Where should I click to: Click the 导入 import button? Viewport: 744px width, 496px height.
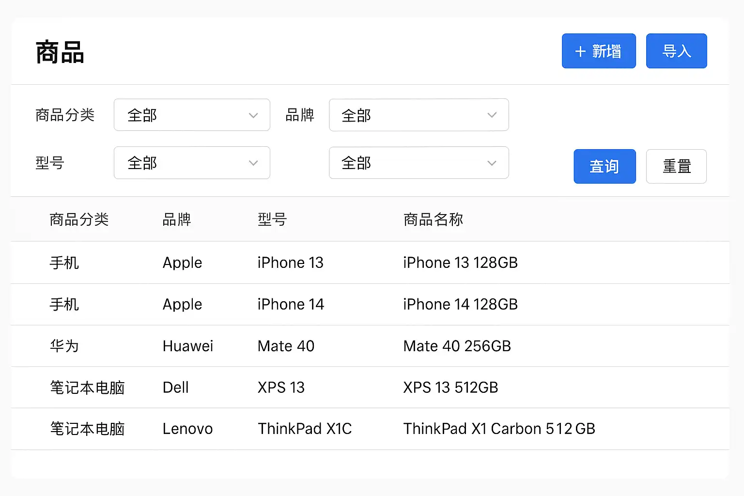pyautogui.click(x=676, y=51)
